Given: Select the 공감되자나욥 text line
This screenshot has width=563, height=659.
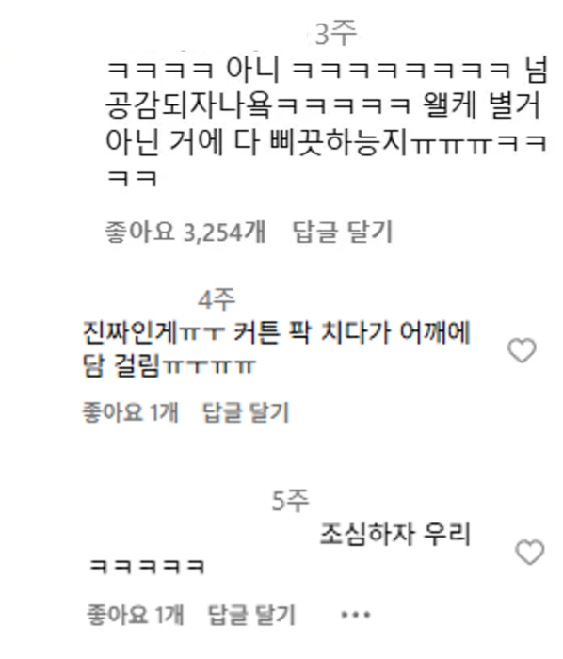Looking at the screenshot, I should [x=323, y=105].
